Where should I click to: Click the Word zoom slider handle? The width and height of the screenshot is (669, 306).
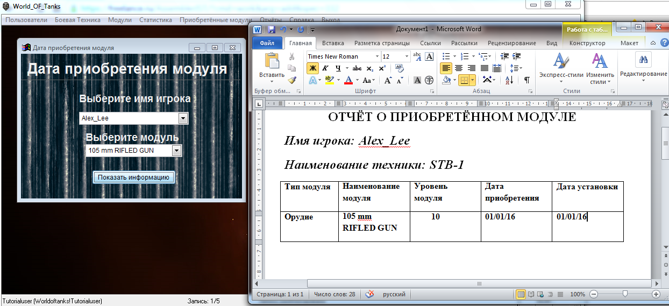pos(624,294)
